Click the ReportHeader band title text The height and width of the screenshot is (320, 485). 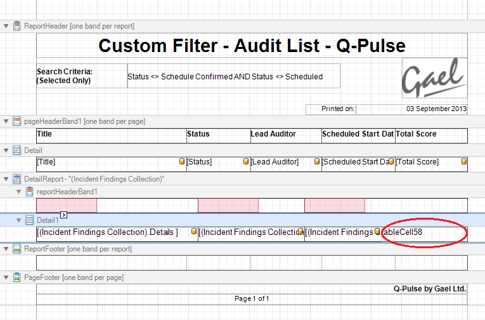(x=79, y=26)
